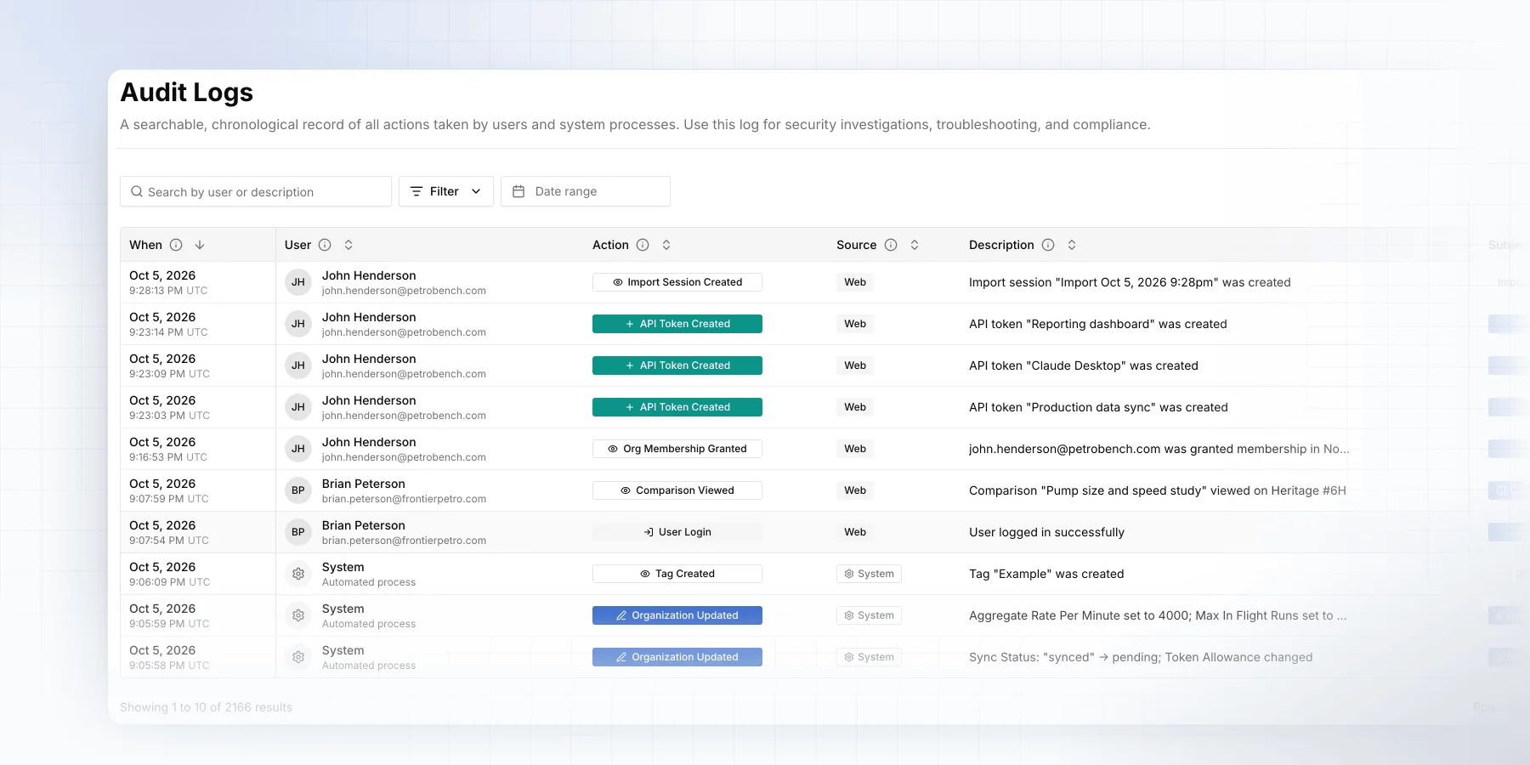Image resolution: width=1530 pixels, height=765 pixels.
Task: Click the BP avatar on the Comparison Viewed row
Action: click(x=298, y=490)
